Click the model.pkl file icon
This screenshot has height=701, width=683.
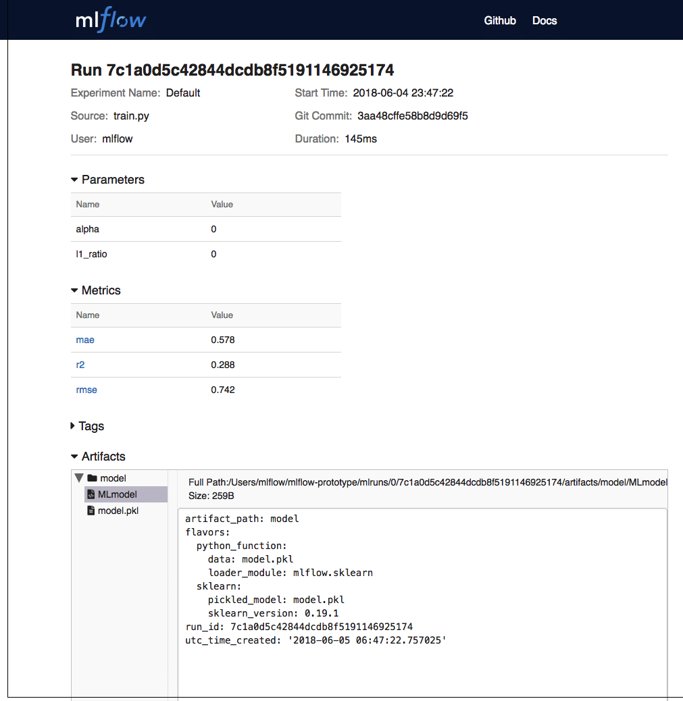click(91, 511)
